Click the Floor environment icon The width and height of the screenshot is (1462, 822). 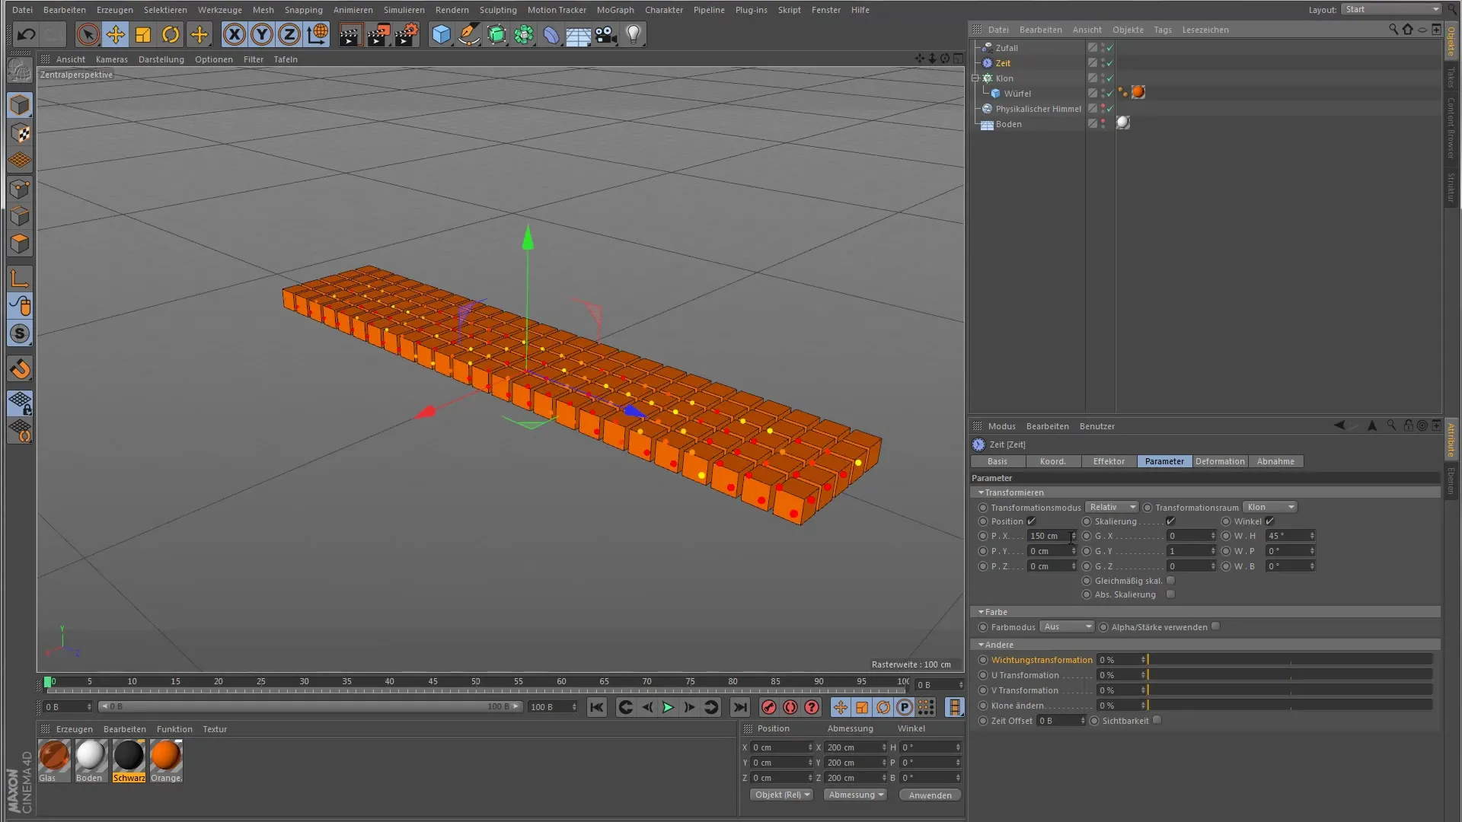click(578, 34)
